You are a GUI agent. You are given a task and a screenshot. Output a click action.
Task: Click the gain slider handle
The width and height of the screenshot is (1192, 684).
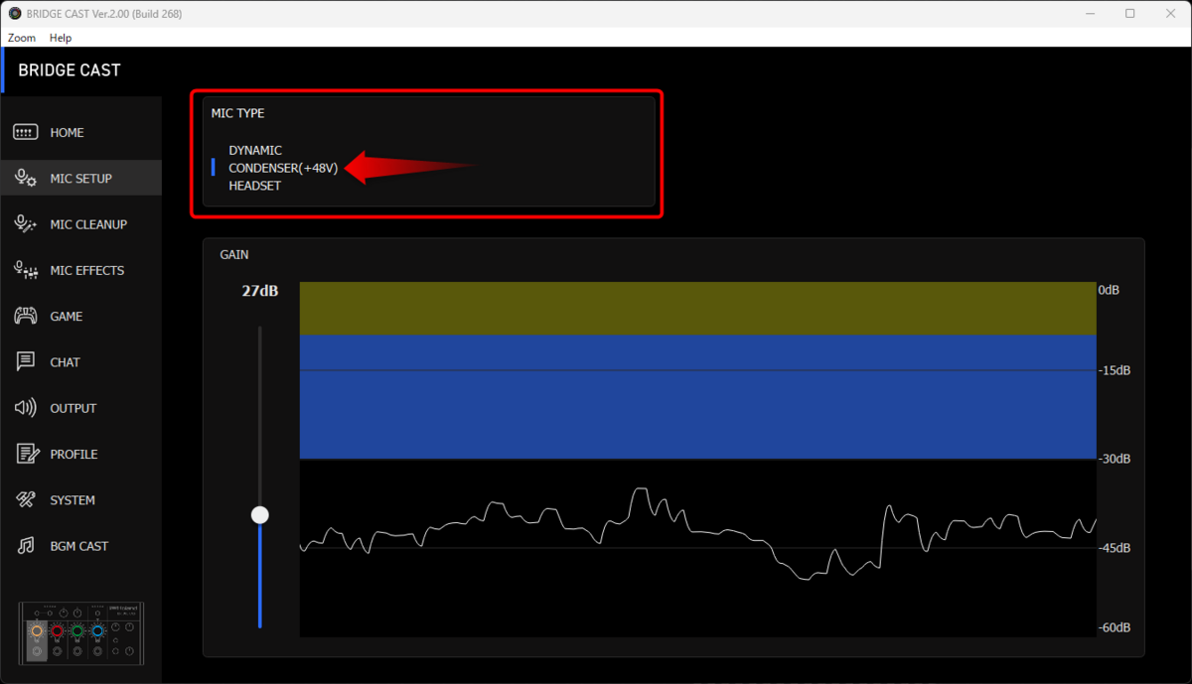260,514
